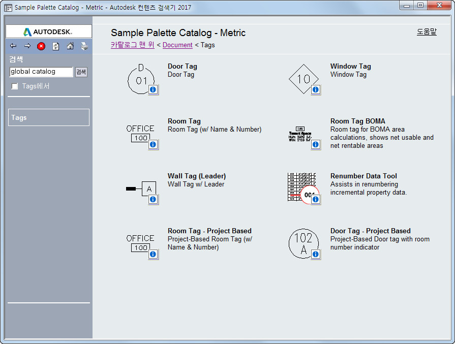
Task: Select the Room Tag OFFICE 100 thumbnail
Action: point(140,134)
